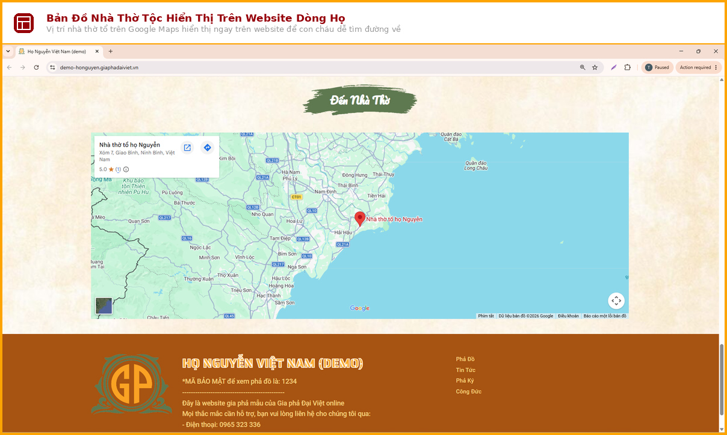Open 'Phím tắt' keyboard shortcuts link
The height and width of the screenshot is (435, 727).
486,316
